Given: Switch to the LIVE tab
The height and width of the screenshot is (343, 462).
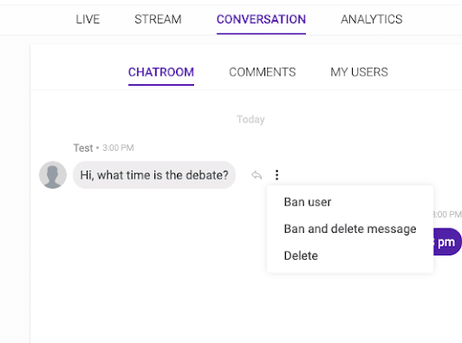Looking at the screenshot, I should click(88, 19).
